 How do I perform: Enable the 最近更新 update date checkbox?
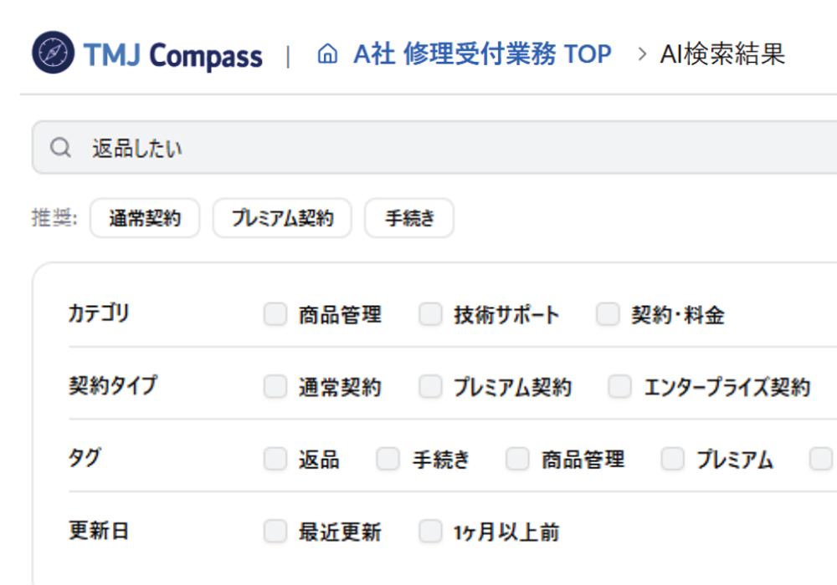click(275, 532)
